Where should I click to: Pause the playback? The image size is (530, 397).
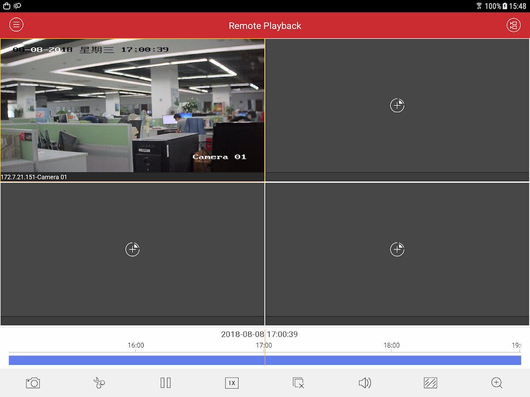tap(166, 383)
